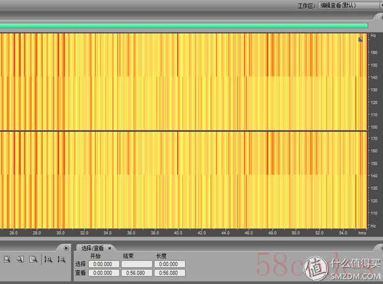Screen dimensions: 383x284
Task: Click the green horizontal zoom scrollbar
Action: (184, 26)
